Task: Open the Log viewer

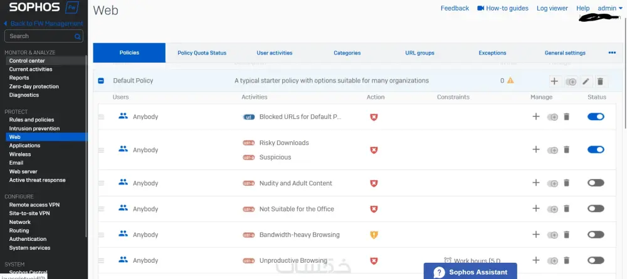Action: (552, 8)
